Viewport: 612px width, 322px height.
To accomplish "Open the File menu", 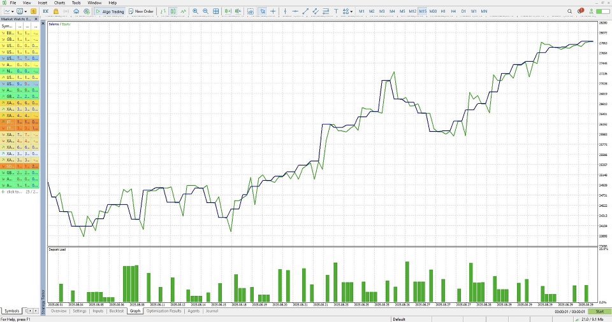I will click(x=13, y=3).
